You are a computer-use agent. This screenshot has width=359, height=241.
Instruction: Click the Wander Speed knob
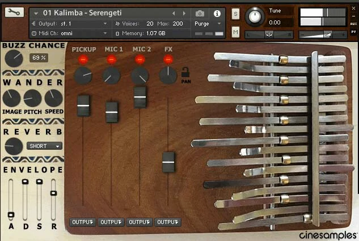(x=53, y=98)
